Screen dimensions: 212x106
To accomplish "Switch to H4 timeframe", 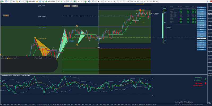I will pyautogui.click(x=148, y=1).
